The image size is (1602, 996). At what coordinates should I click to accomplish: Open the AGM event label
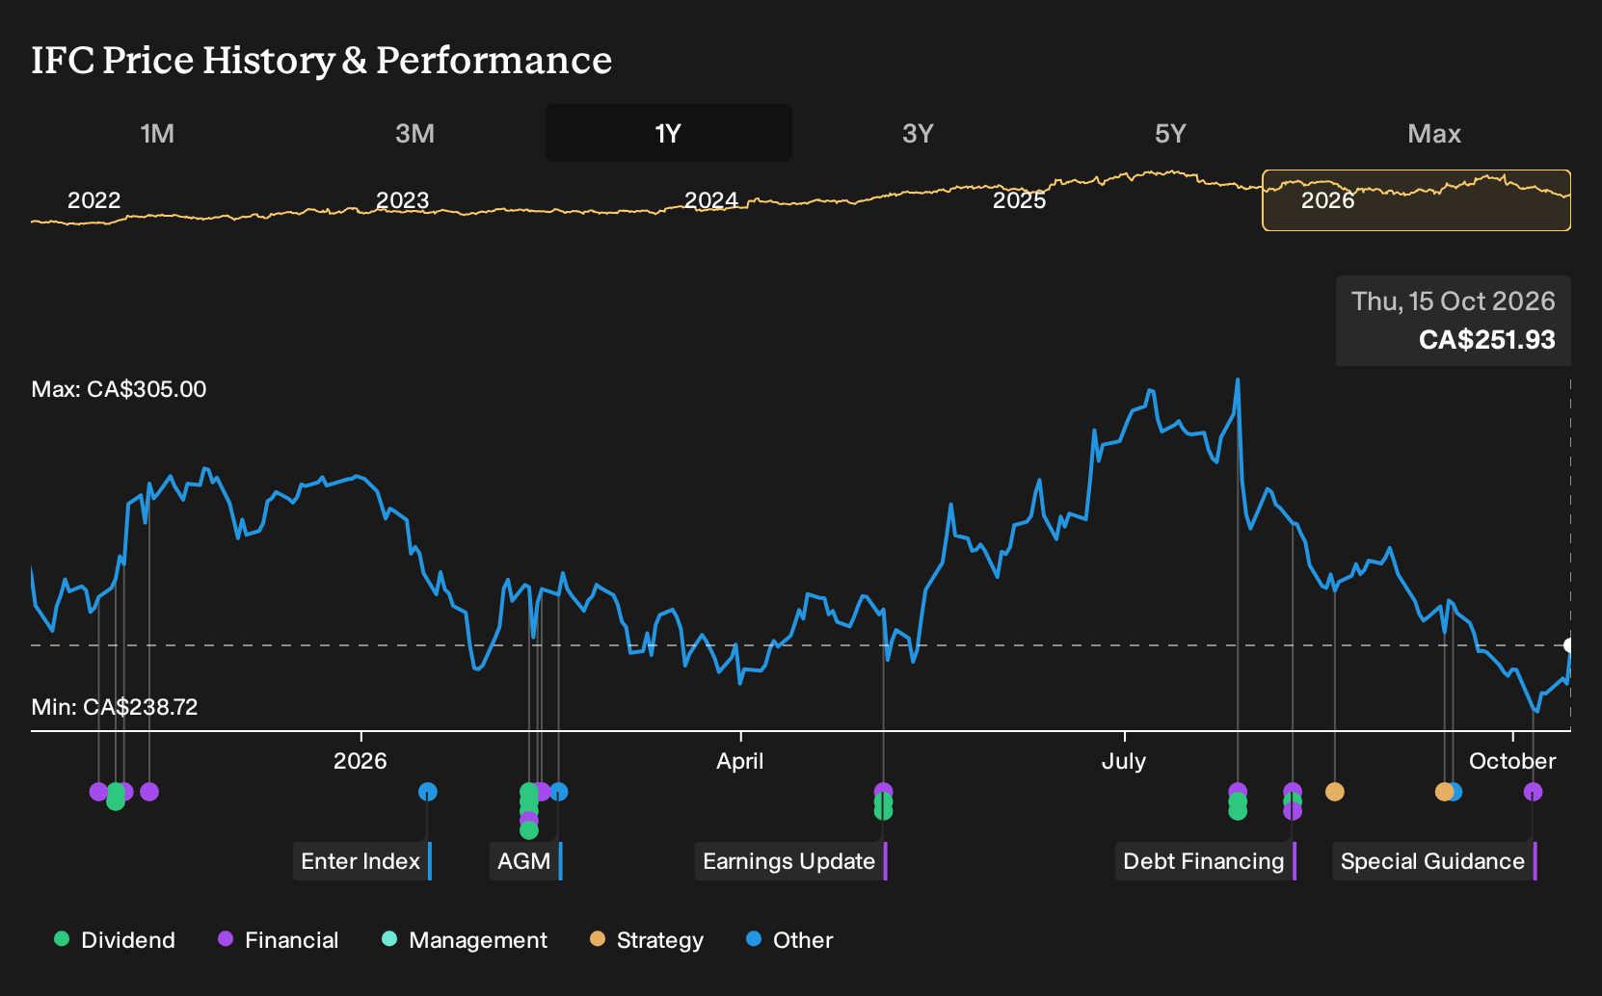[x=525, y=861]
